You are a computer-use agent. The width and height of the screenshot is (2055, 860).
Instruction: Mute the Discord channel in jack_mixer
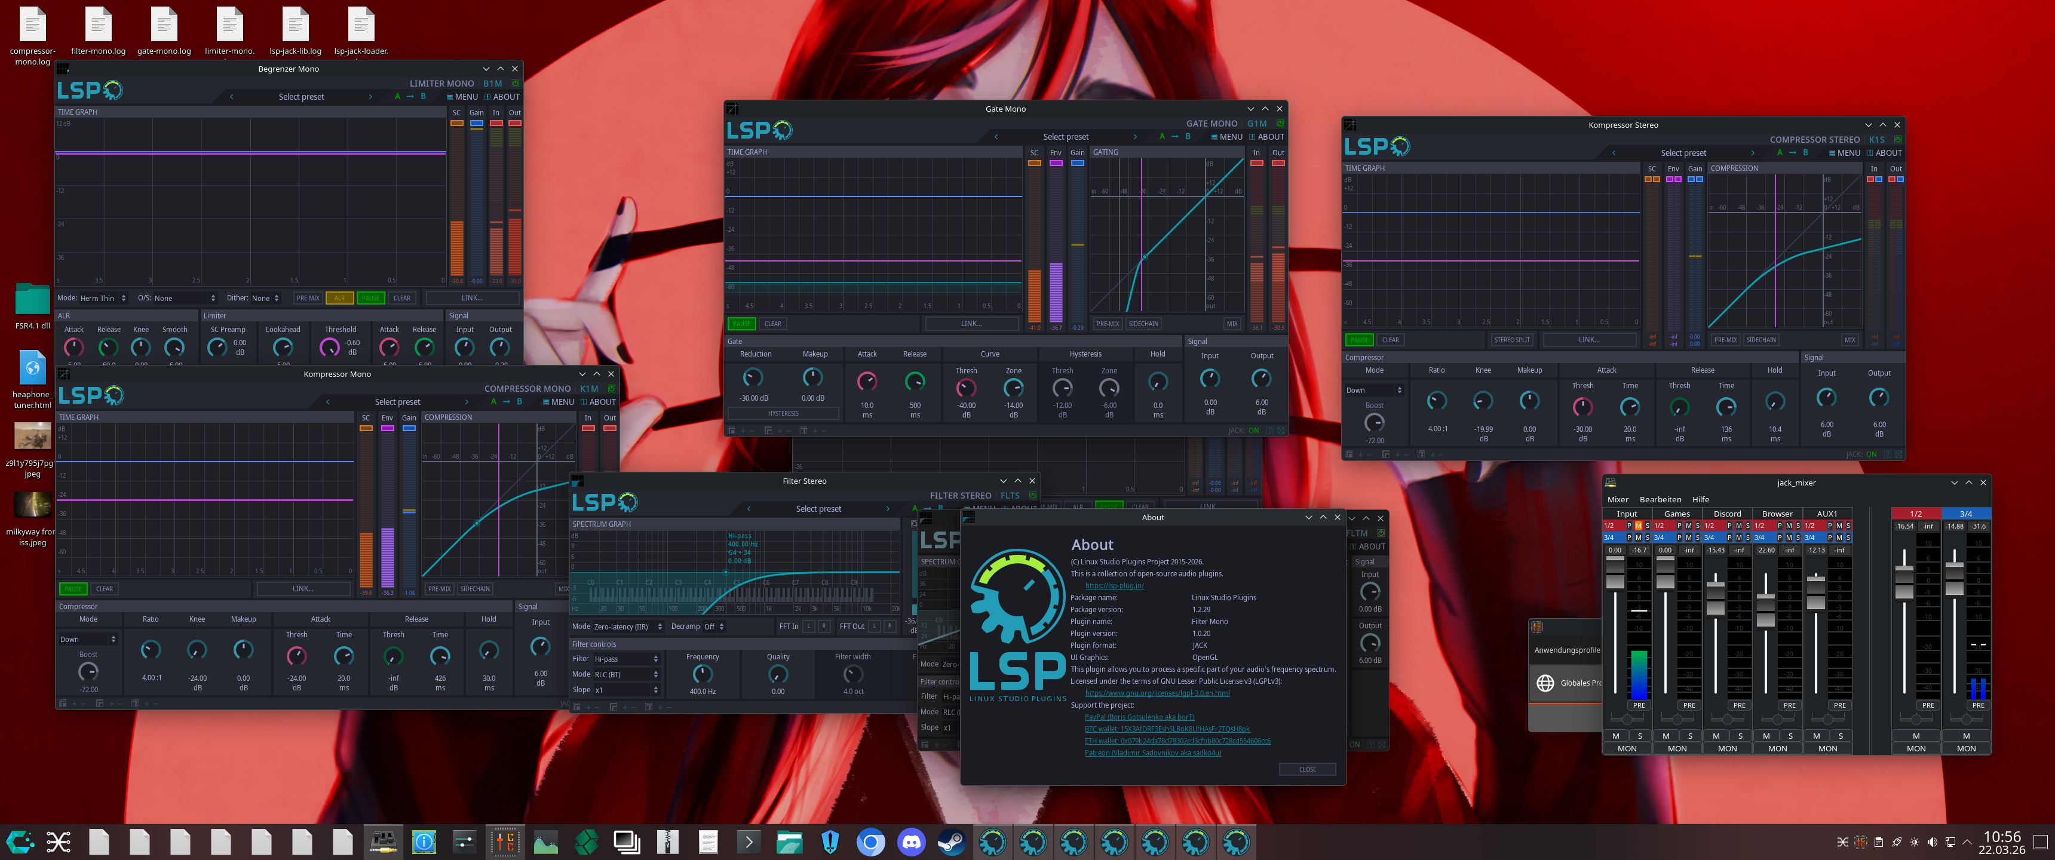click(x=1715, y=736)
